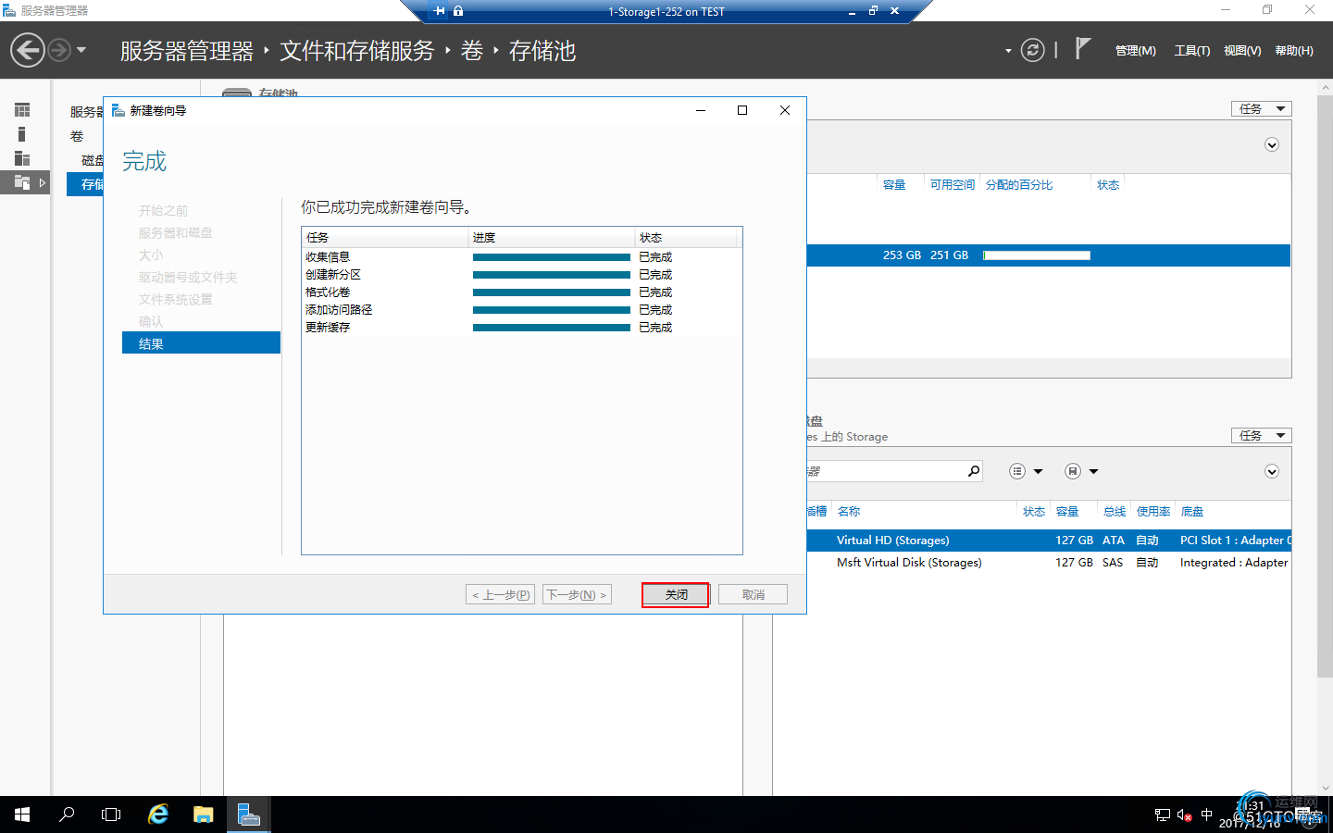Click the pin icon in the VM connection bar
Screen dimensions: 1333x833
[x=439, y=11]
